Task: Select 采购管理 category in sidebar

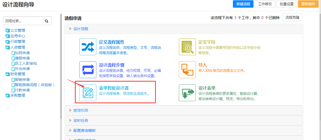Action: [18, 95]
